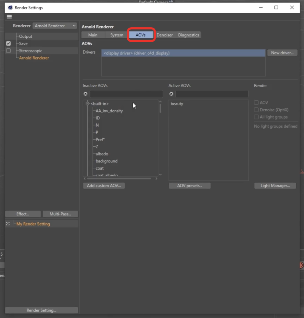Select Save in settings tree

pyautogui.click(x=23, y=43)
